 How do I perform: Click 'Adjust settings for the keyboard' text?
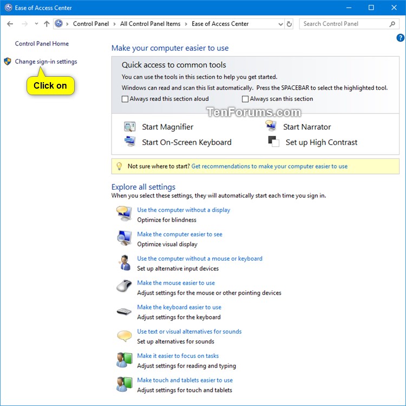coord(179,317)
